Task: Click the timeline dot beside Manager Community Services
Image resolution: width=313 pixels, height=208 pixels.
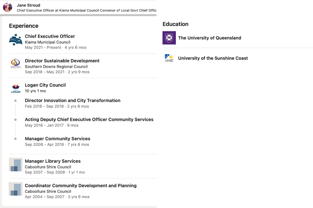Action: 15,139
